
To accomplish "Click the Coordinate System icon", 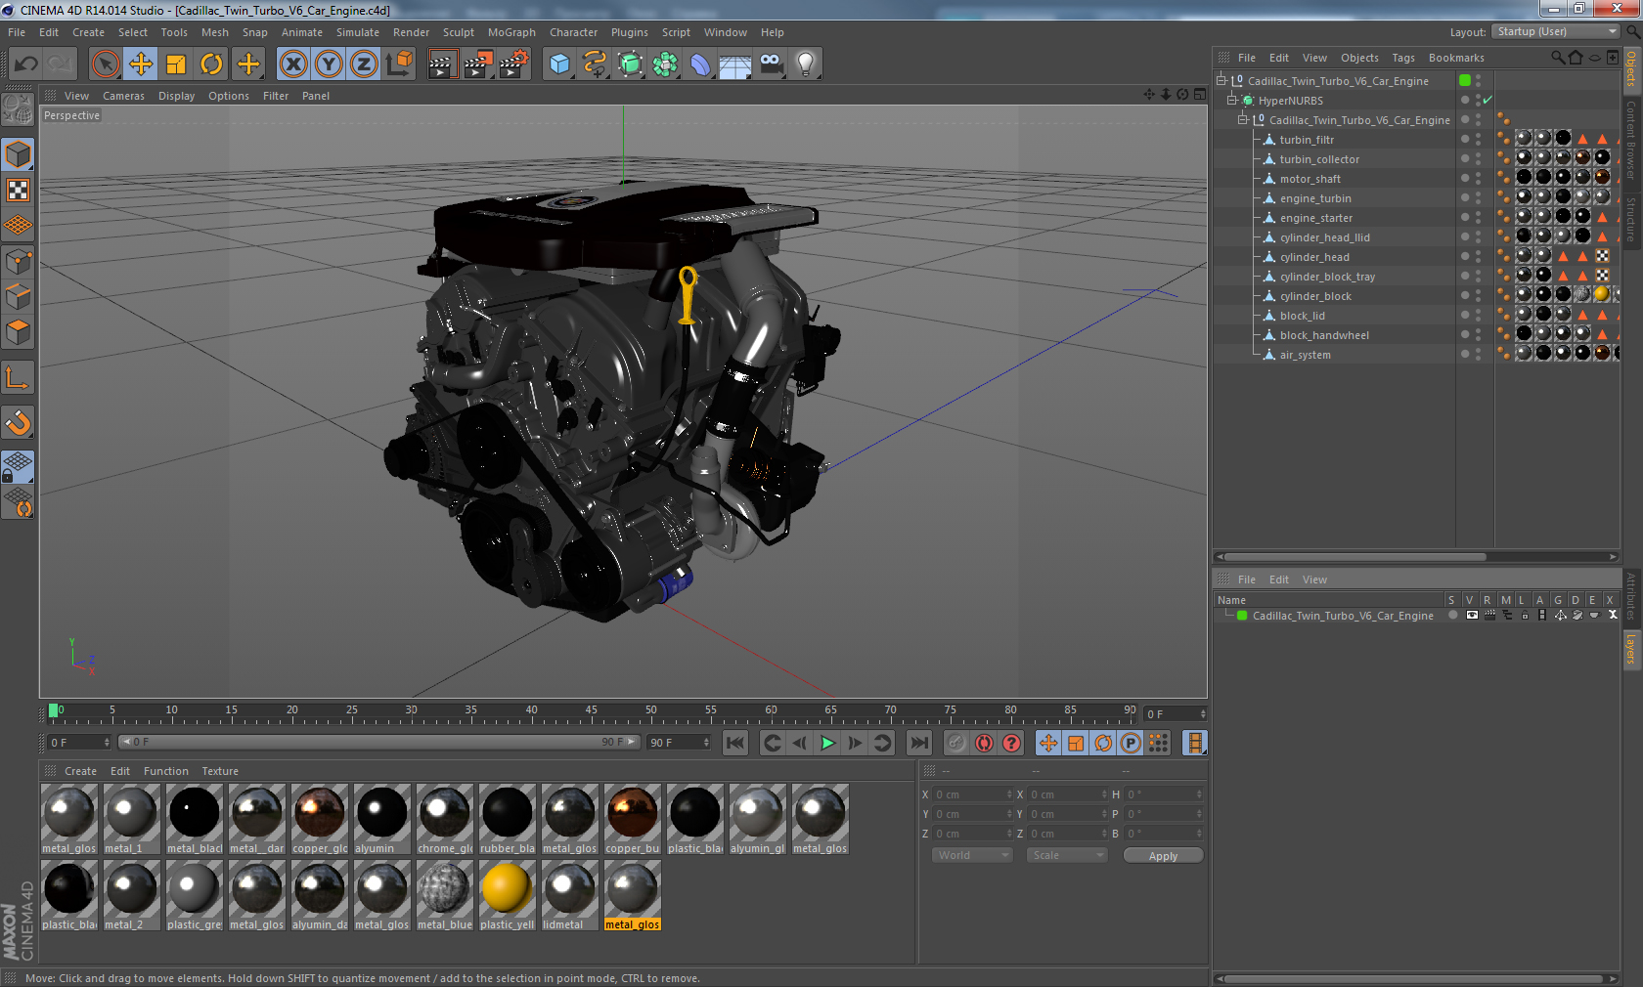I will pyautogui.click(x=399, y=64).
